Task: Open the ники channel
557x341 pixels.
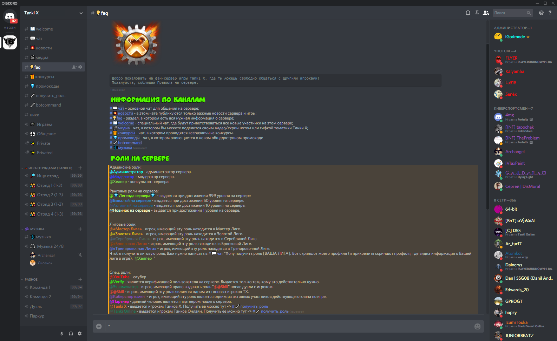Action: (x=53, y=115)
